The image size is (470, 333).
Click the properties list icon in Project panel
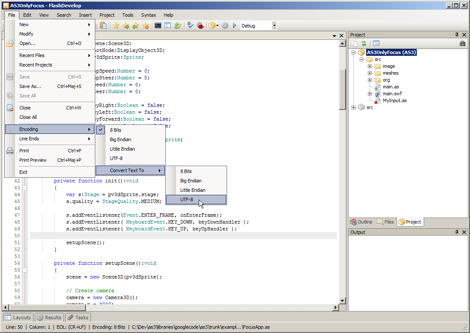(x=376, y=43)
